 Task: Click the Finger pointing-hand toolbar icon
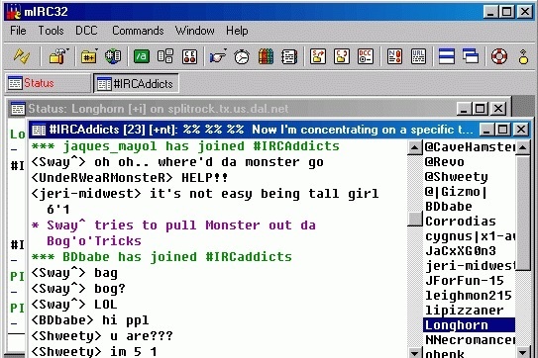pyautogui.click(x=218, y=56)
